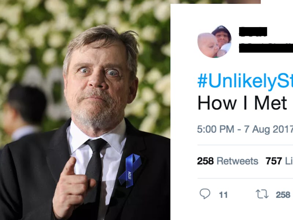The image size is (293, 220).
Task: Click the reply speech bubble icon
Action: pyautogui.click(x=205, y=194)
